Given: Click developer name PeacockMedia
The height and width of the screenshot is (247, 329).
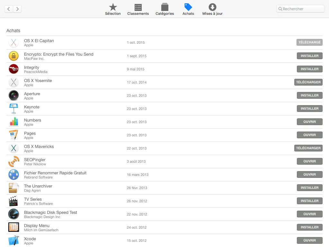Looking at the screenshot, I should click(x=36, y=72).
